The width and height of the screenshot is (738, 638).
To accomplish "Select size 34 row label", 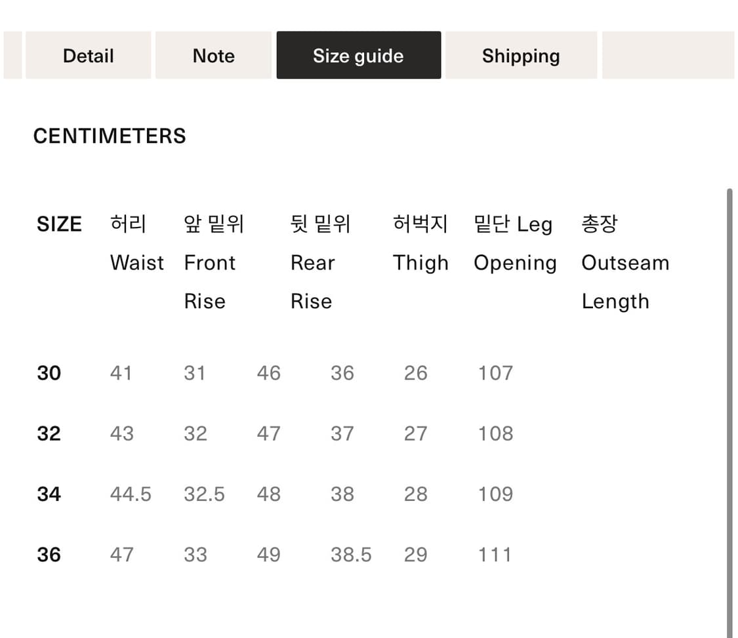I will pos(49,494).
